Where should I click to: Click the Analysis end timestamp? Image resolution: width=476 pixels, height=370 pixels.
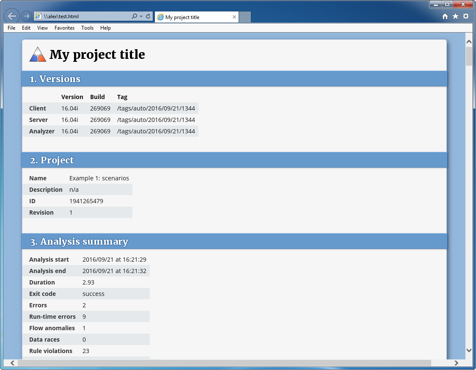114,271
